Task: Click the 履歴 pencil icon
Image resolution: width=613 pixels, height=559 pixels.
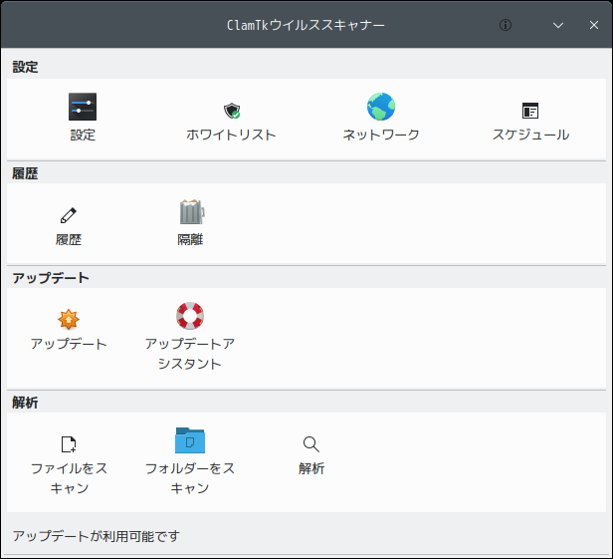Action: click(69, 215)
